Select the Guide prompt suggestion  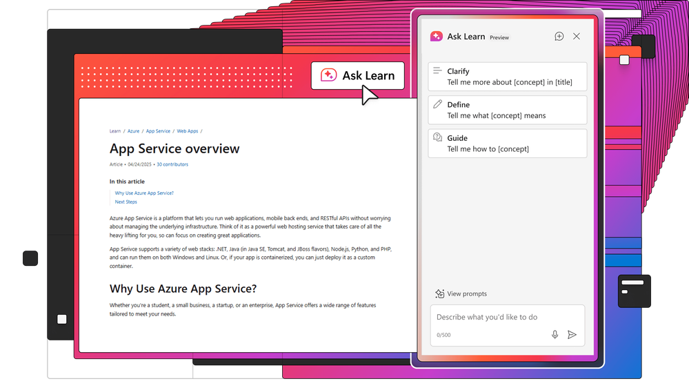pos(508,144)
